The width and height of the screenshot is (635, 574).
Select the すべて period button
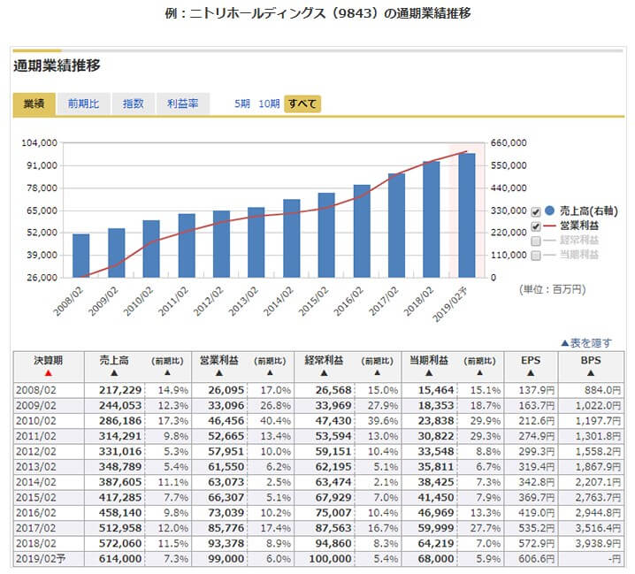click(x=302, y=104)
